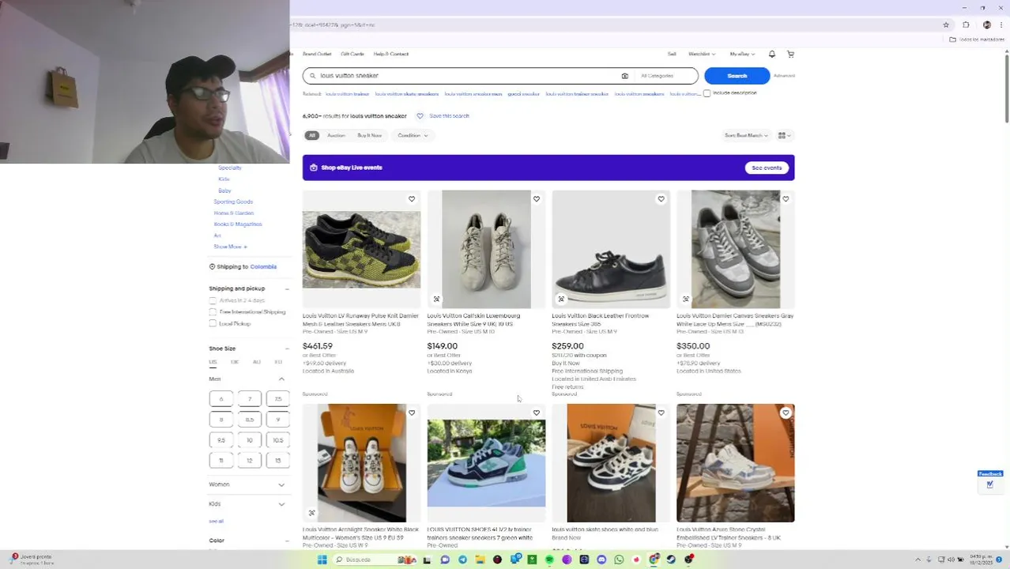Click Show More categories link
The height and width of the screenshot is (569, 1010).
pyautogui.click(x=230, y=247)
